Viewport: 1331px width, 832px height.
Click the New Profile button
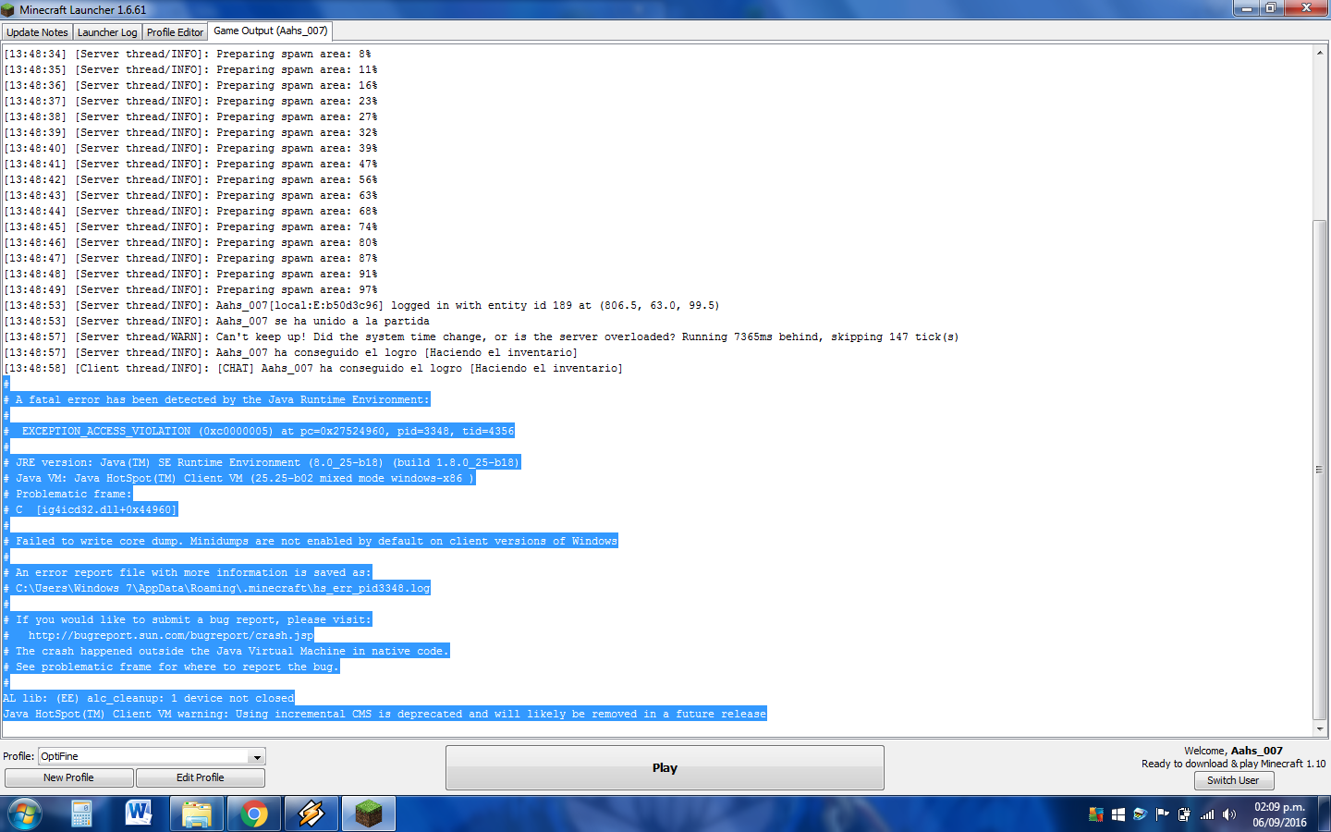[68, 778]
